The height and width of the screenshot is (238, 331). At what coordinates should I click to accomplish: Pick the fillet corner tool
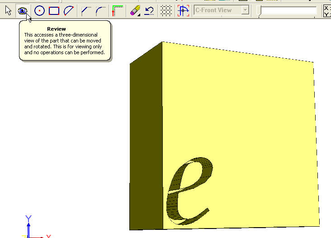pos(100,11)
